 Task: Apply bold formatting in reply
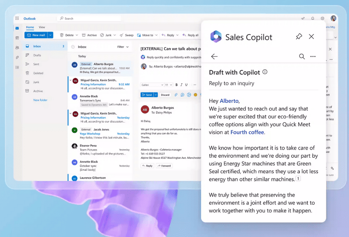177,85
